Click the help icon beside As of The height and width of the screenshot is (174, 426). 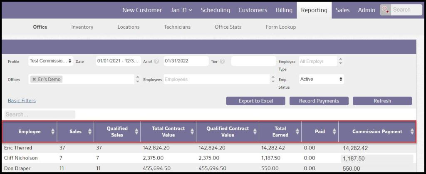tap(156, 61)
